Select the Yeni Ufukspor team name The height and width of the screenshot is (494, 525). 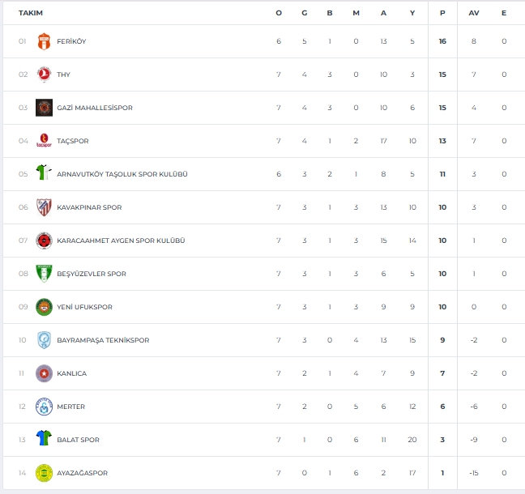click(x=84, y=307)
